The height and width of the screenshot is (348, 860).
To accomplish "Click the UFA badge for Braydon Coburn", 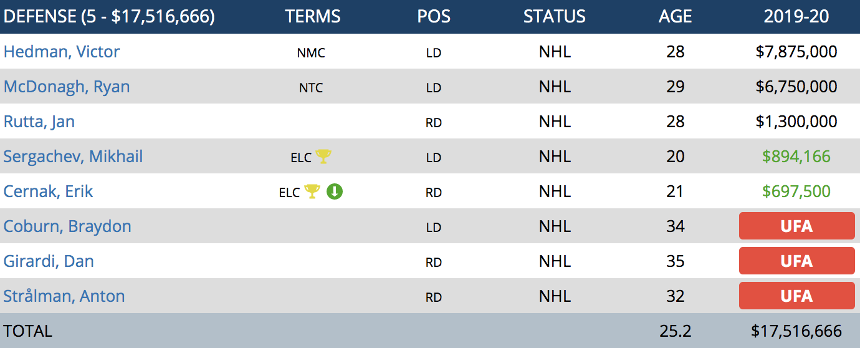I will click(x=796, y=226).
